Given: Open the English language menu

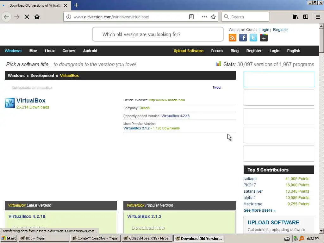Looking at the screenshot, I should click(294, 51).
